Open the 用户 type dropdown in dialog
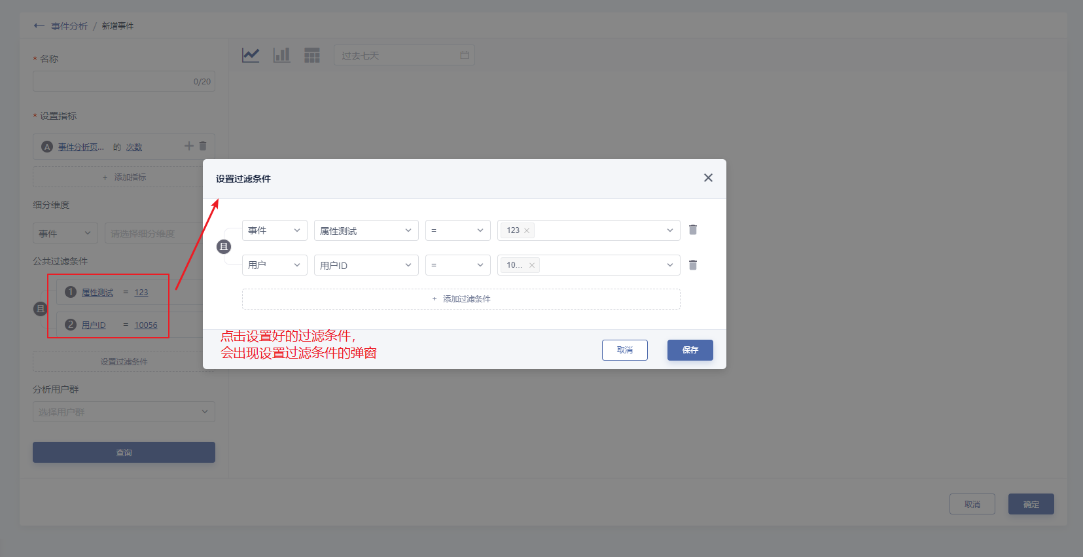Image resolution: width=1083 pixels, height=557 pixels. point(275,265)
